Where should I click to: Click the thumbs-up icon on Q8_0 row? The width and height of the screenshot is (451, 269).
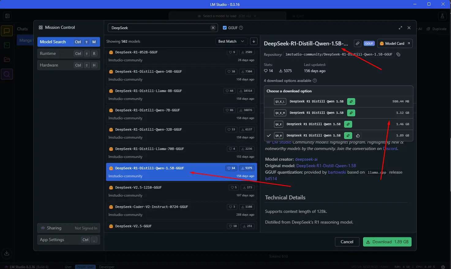pyautogui.click(x=358, y=136)
